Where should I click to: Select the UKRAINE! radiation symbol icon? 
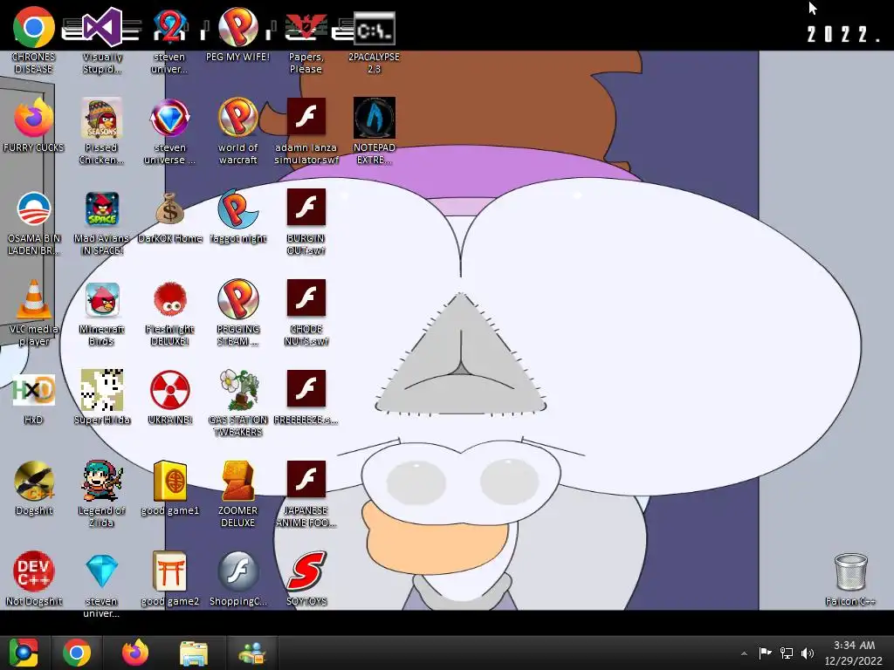pyautogui.click(x=170, y=390)
